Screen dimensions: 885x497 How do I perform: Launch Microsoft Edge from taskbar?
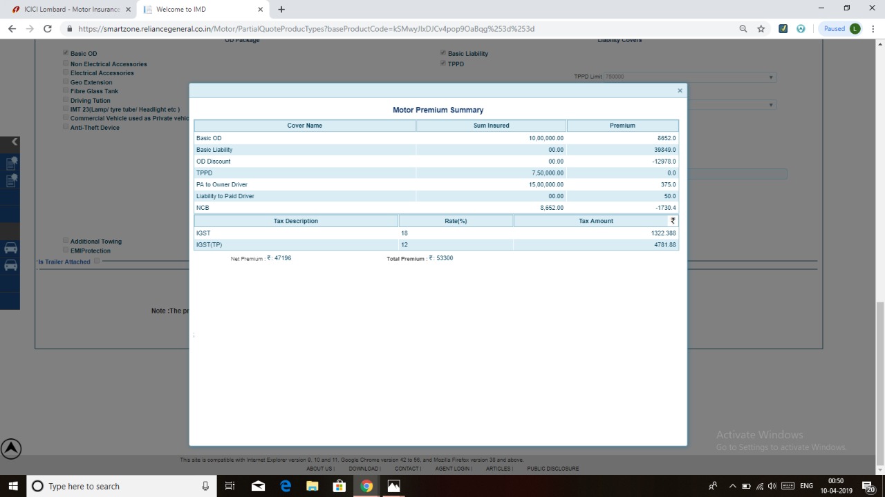click(x=286, y=486)
